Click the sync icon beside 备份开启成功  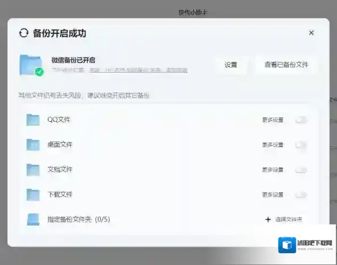24,33
